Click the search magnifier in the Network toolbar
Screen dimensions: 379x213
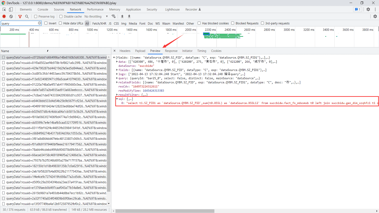pos(27,16)
